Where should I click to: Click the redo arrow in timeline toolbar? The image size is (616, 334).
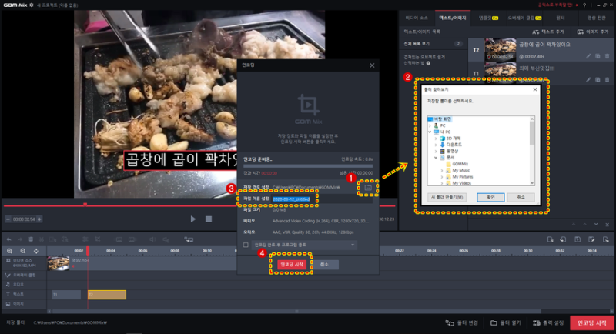pyautogui.click(x=20, y=239)
